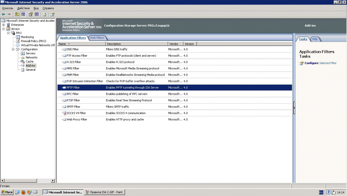Collapse the Arrays tree node
Screen dimensions: 347x196
3,29
